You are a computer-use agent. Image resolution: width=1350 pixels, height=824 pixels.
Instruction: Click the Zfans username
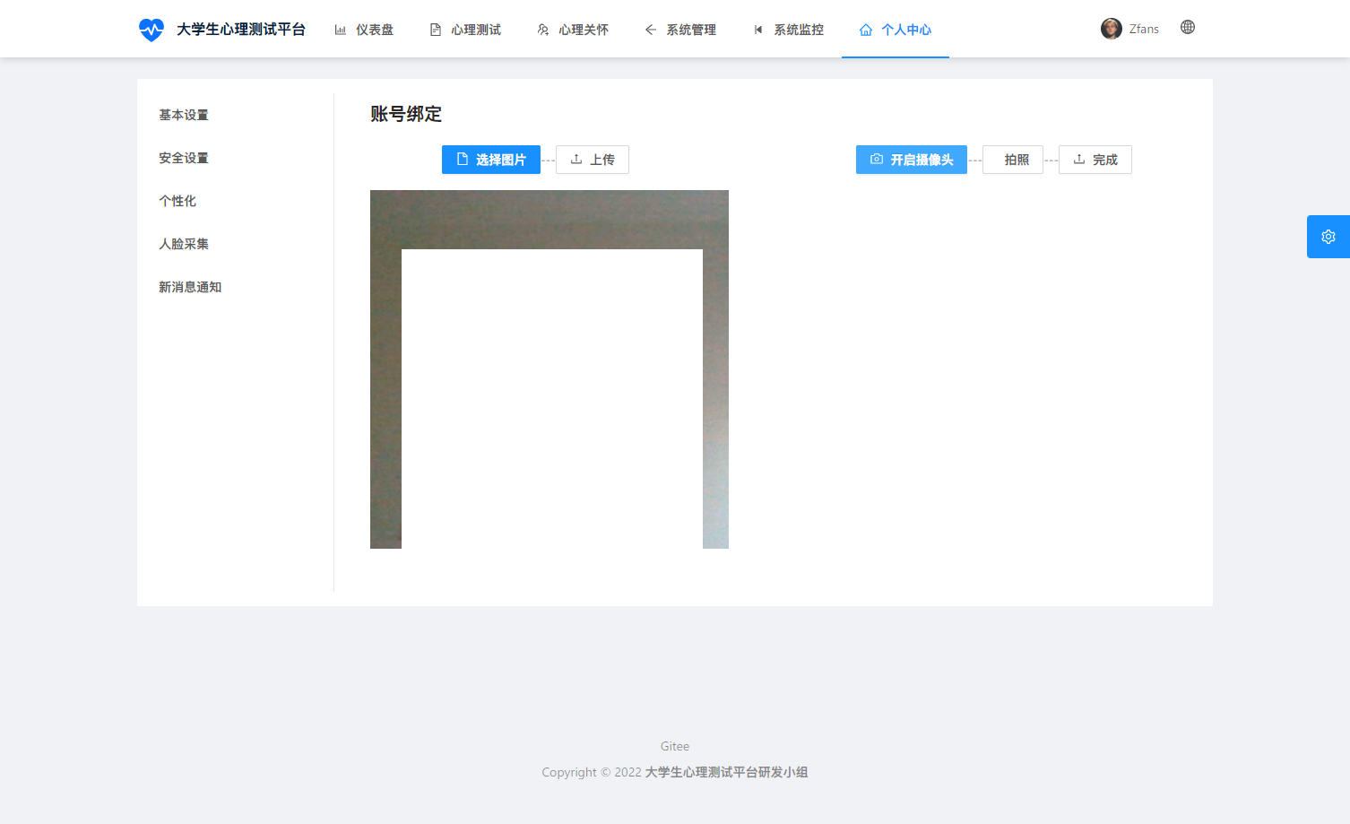[x=1144, y=29]
